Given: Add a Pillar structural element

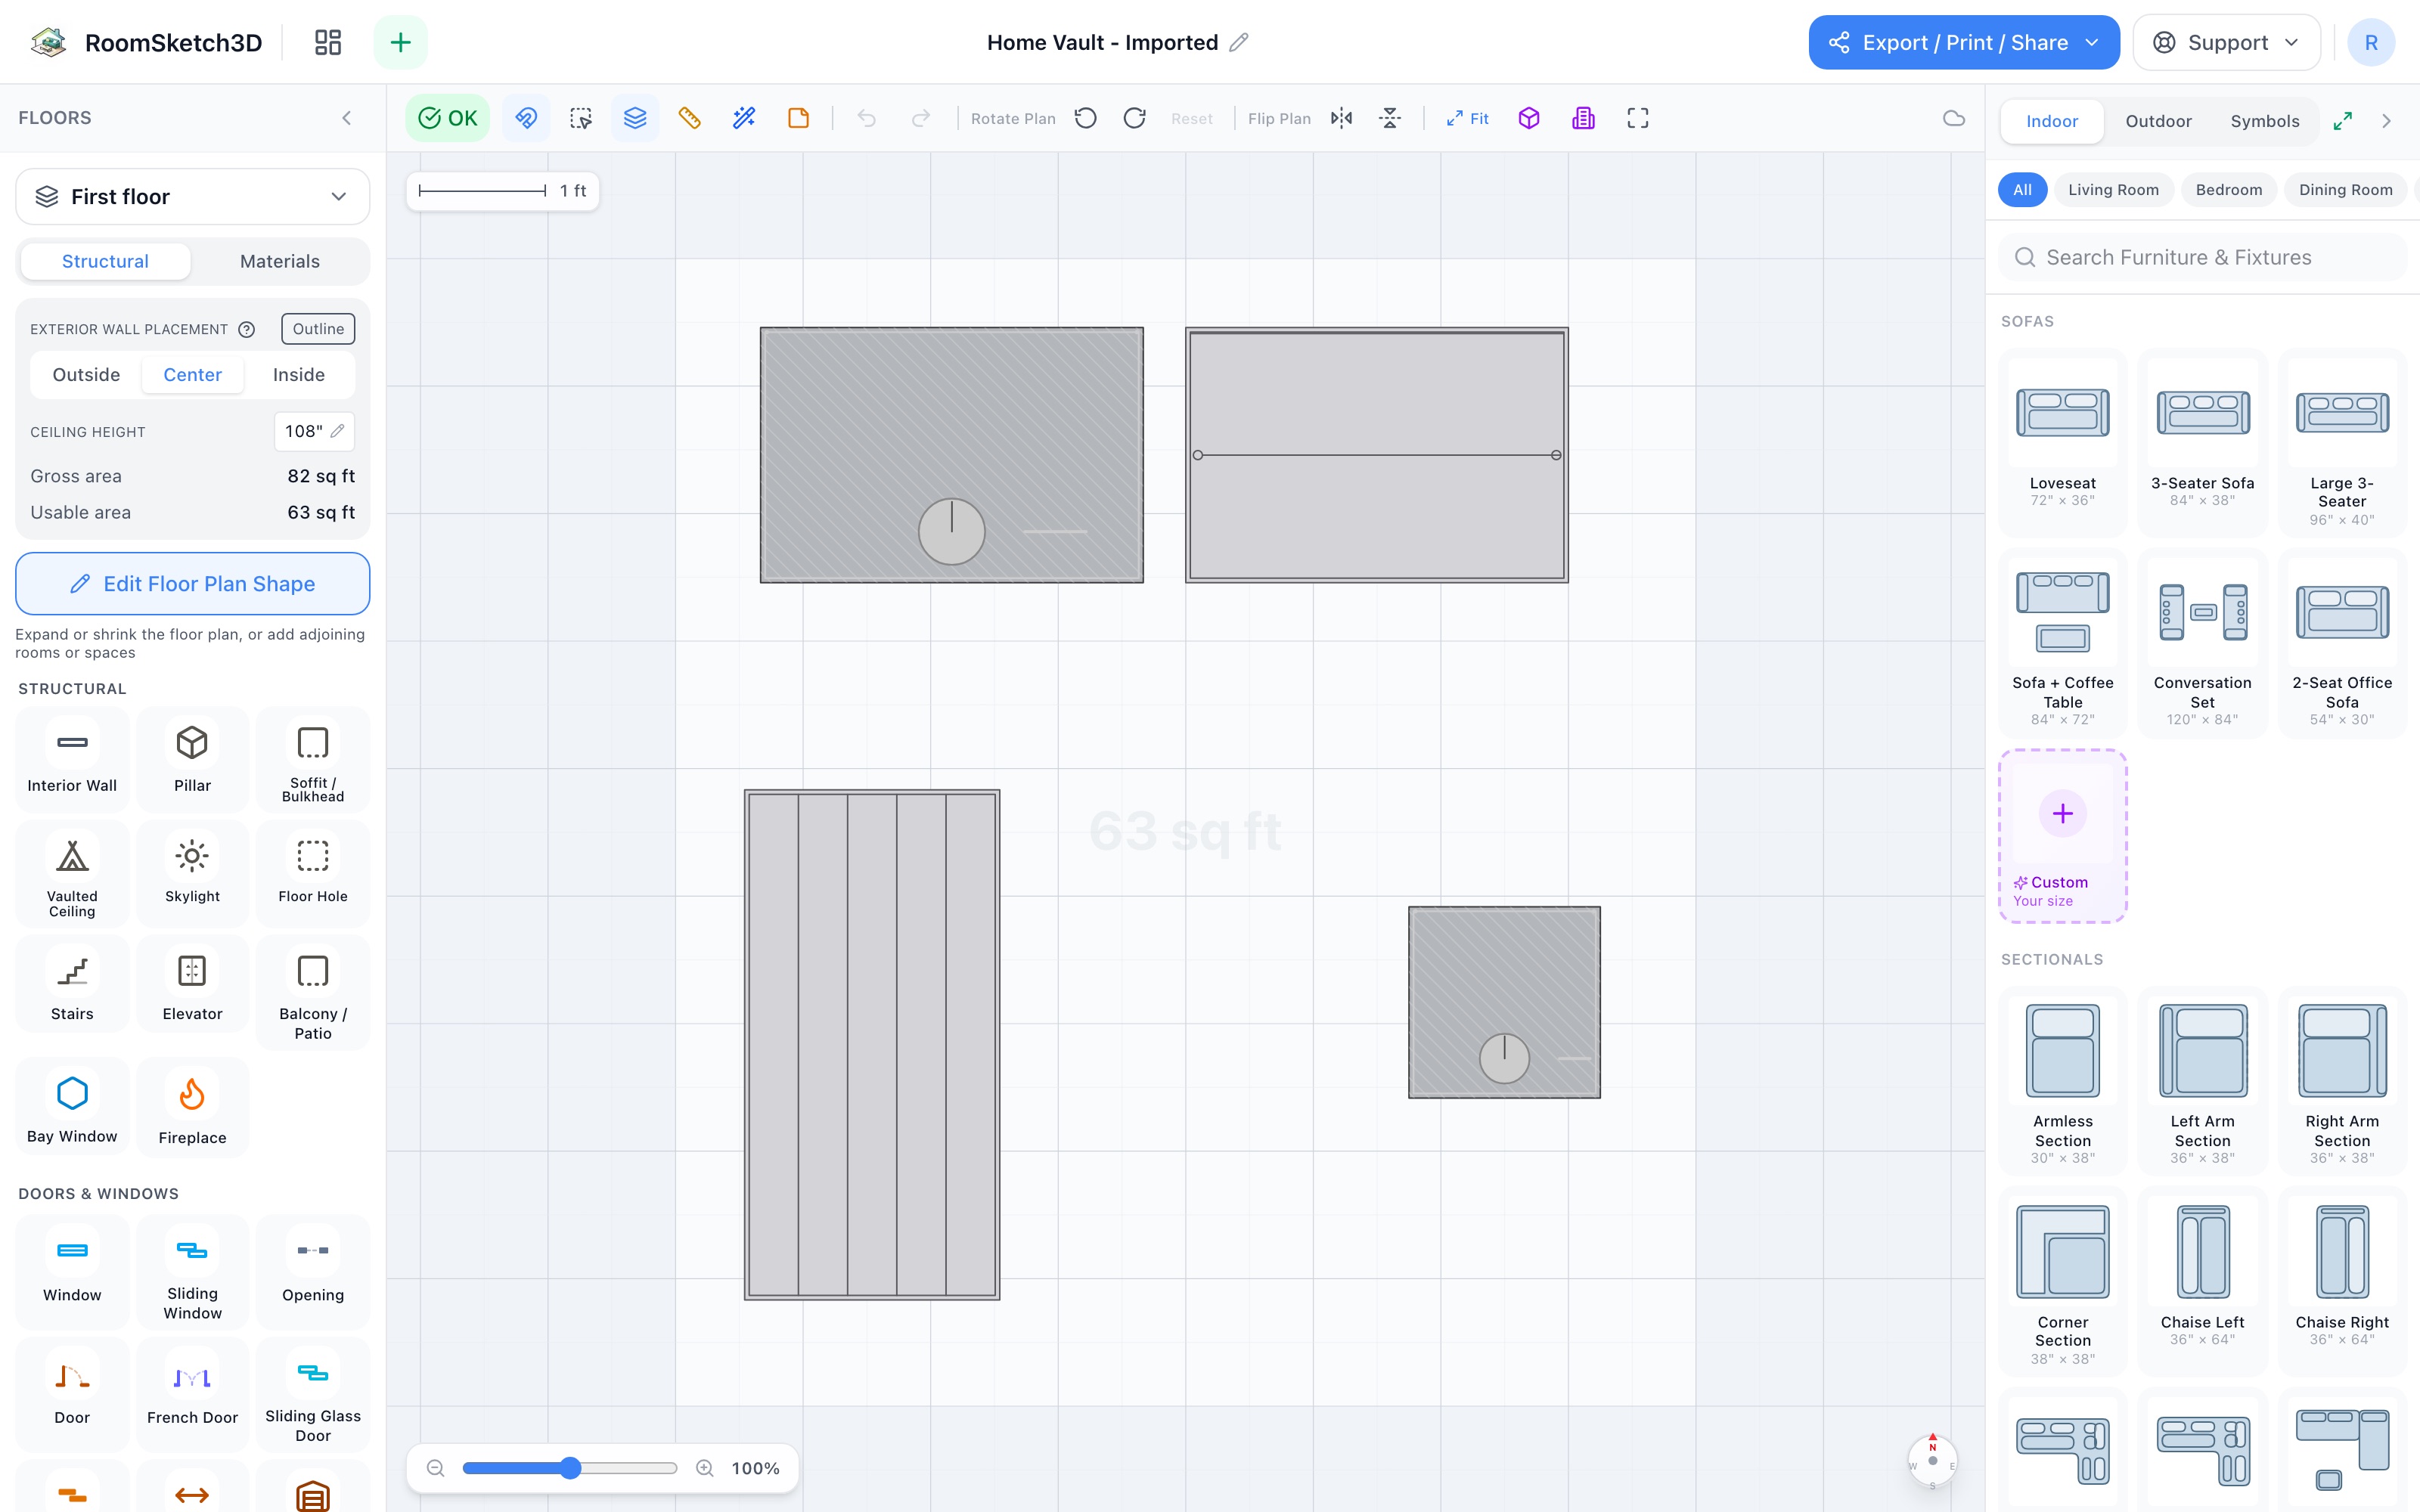Looking at the screenshot, I should (192, 759).
